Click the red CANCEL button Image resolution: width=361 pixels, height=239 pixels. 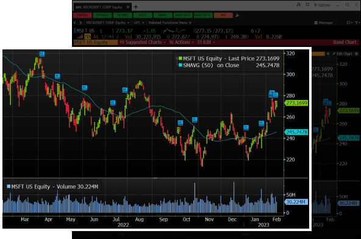click(x=82, y=15)
